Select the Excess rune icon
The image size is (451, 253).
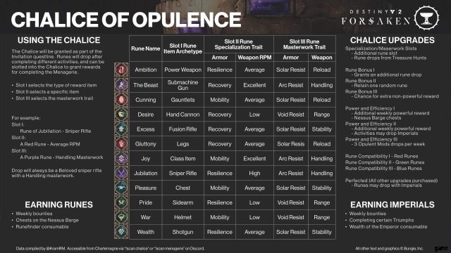point(121,129)
